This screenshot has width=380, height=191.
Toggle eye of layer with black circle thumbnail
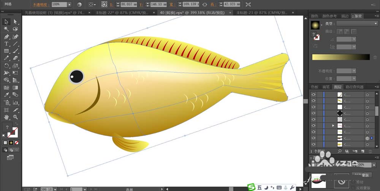coord(313,113)
